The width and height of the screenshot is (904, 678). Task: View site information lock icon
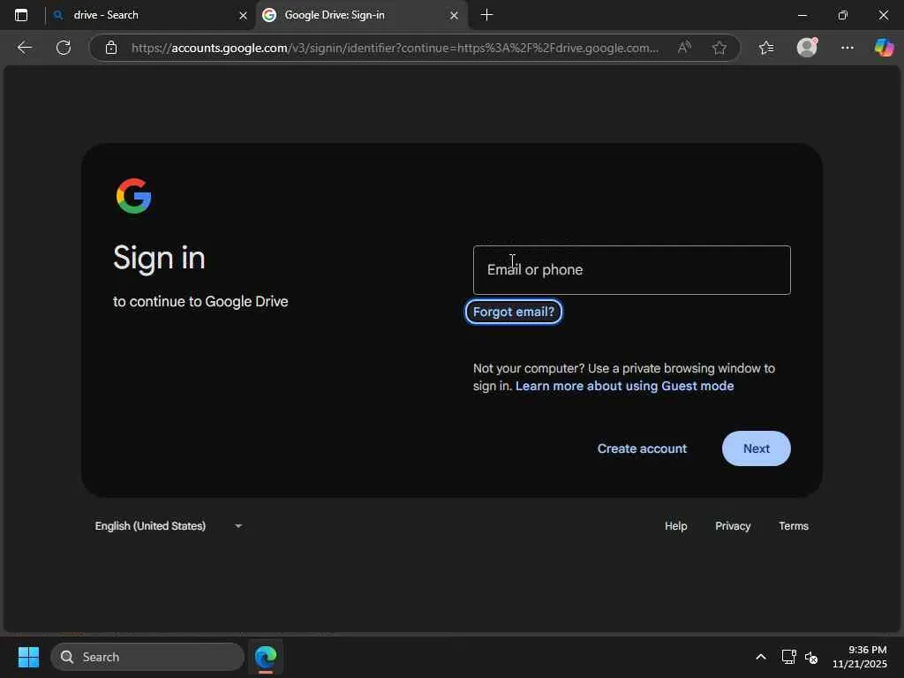[111, 48]
